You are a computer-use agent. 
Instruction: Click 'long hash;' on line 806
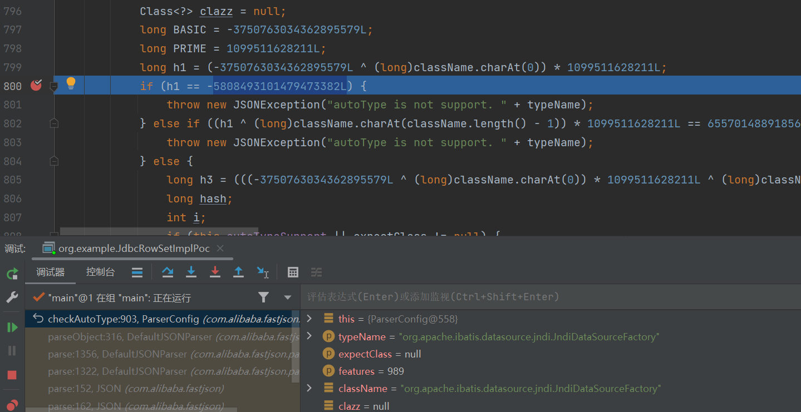(x=199, y=198)
